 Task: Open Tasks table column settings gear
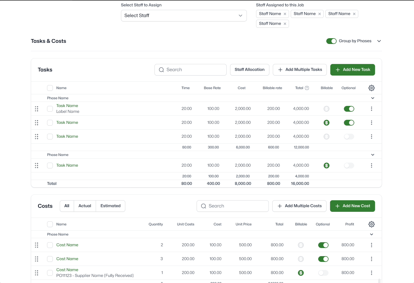[x=372, y=88]
